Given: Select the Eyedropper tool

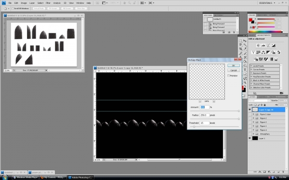Looking at the screenshot, I should (245, 49).
